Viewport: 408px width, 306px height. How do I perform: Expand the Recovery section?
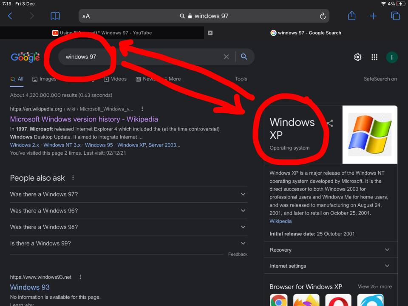click(331, 250)
